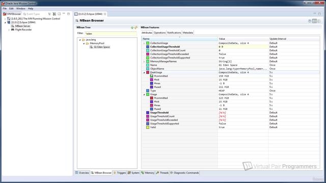Click the Triggers tab icon at bottom
Screen dimensions: 326x183
click(115, 173)
